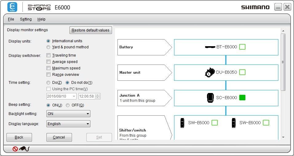294x156 pixels.
Task: Open the Help menu
Action: pyautogui.click(x=42, y=19)
